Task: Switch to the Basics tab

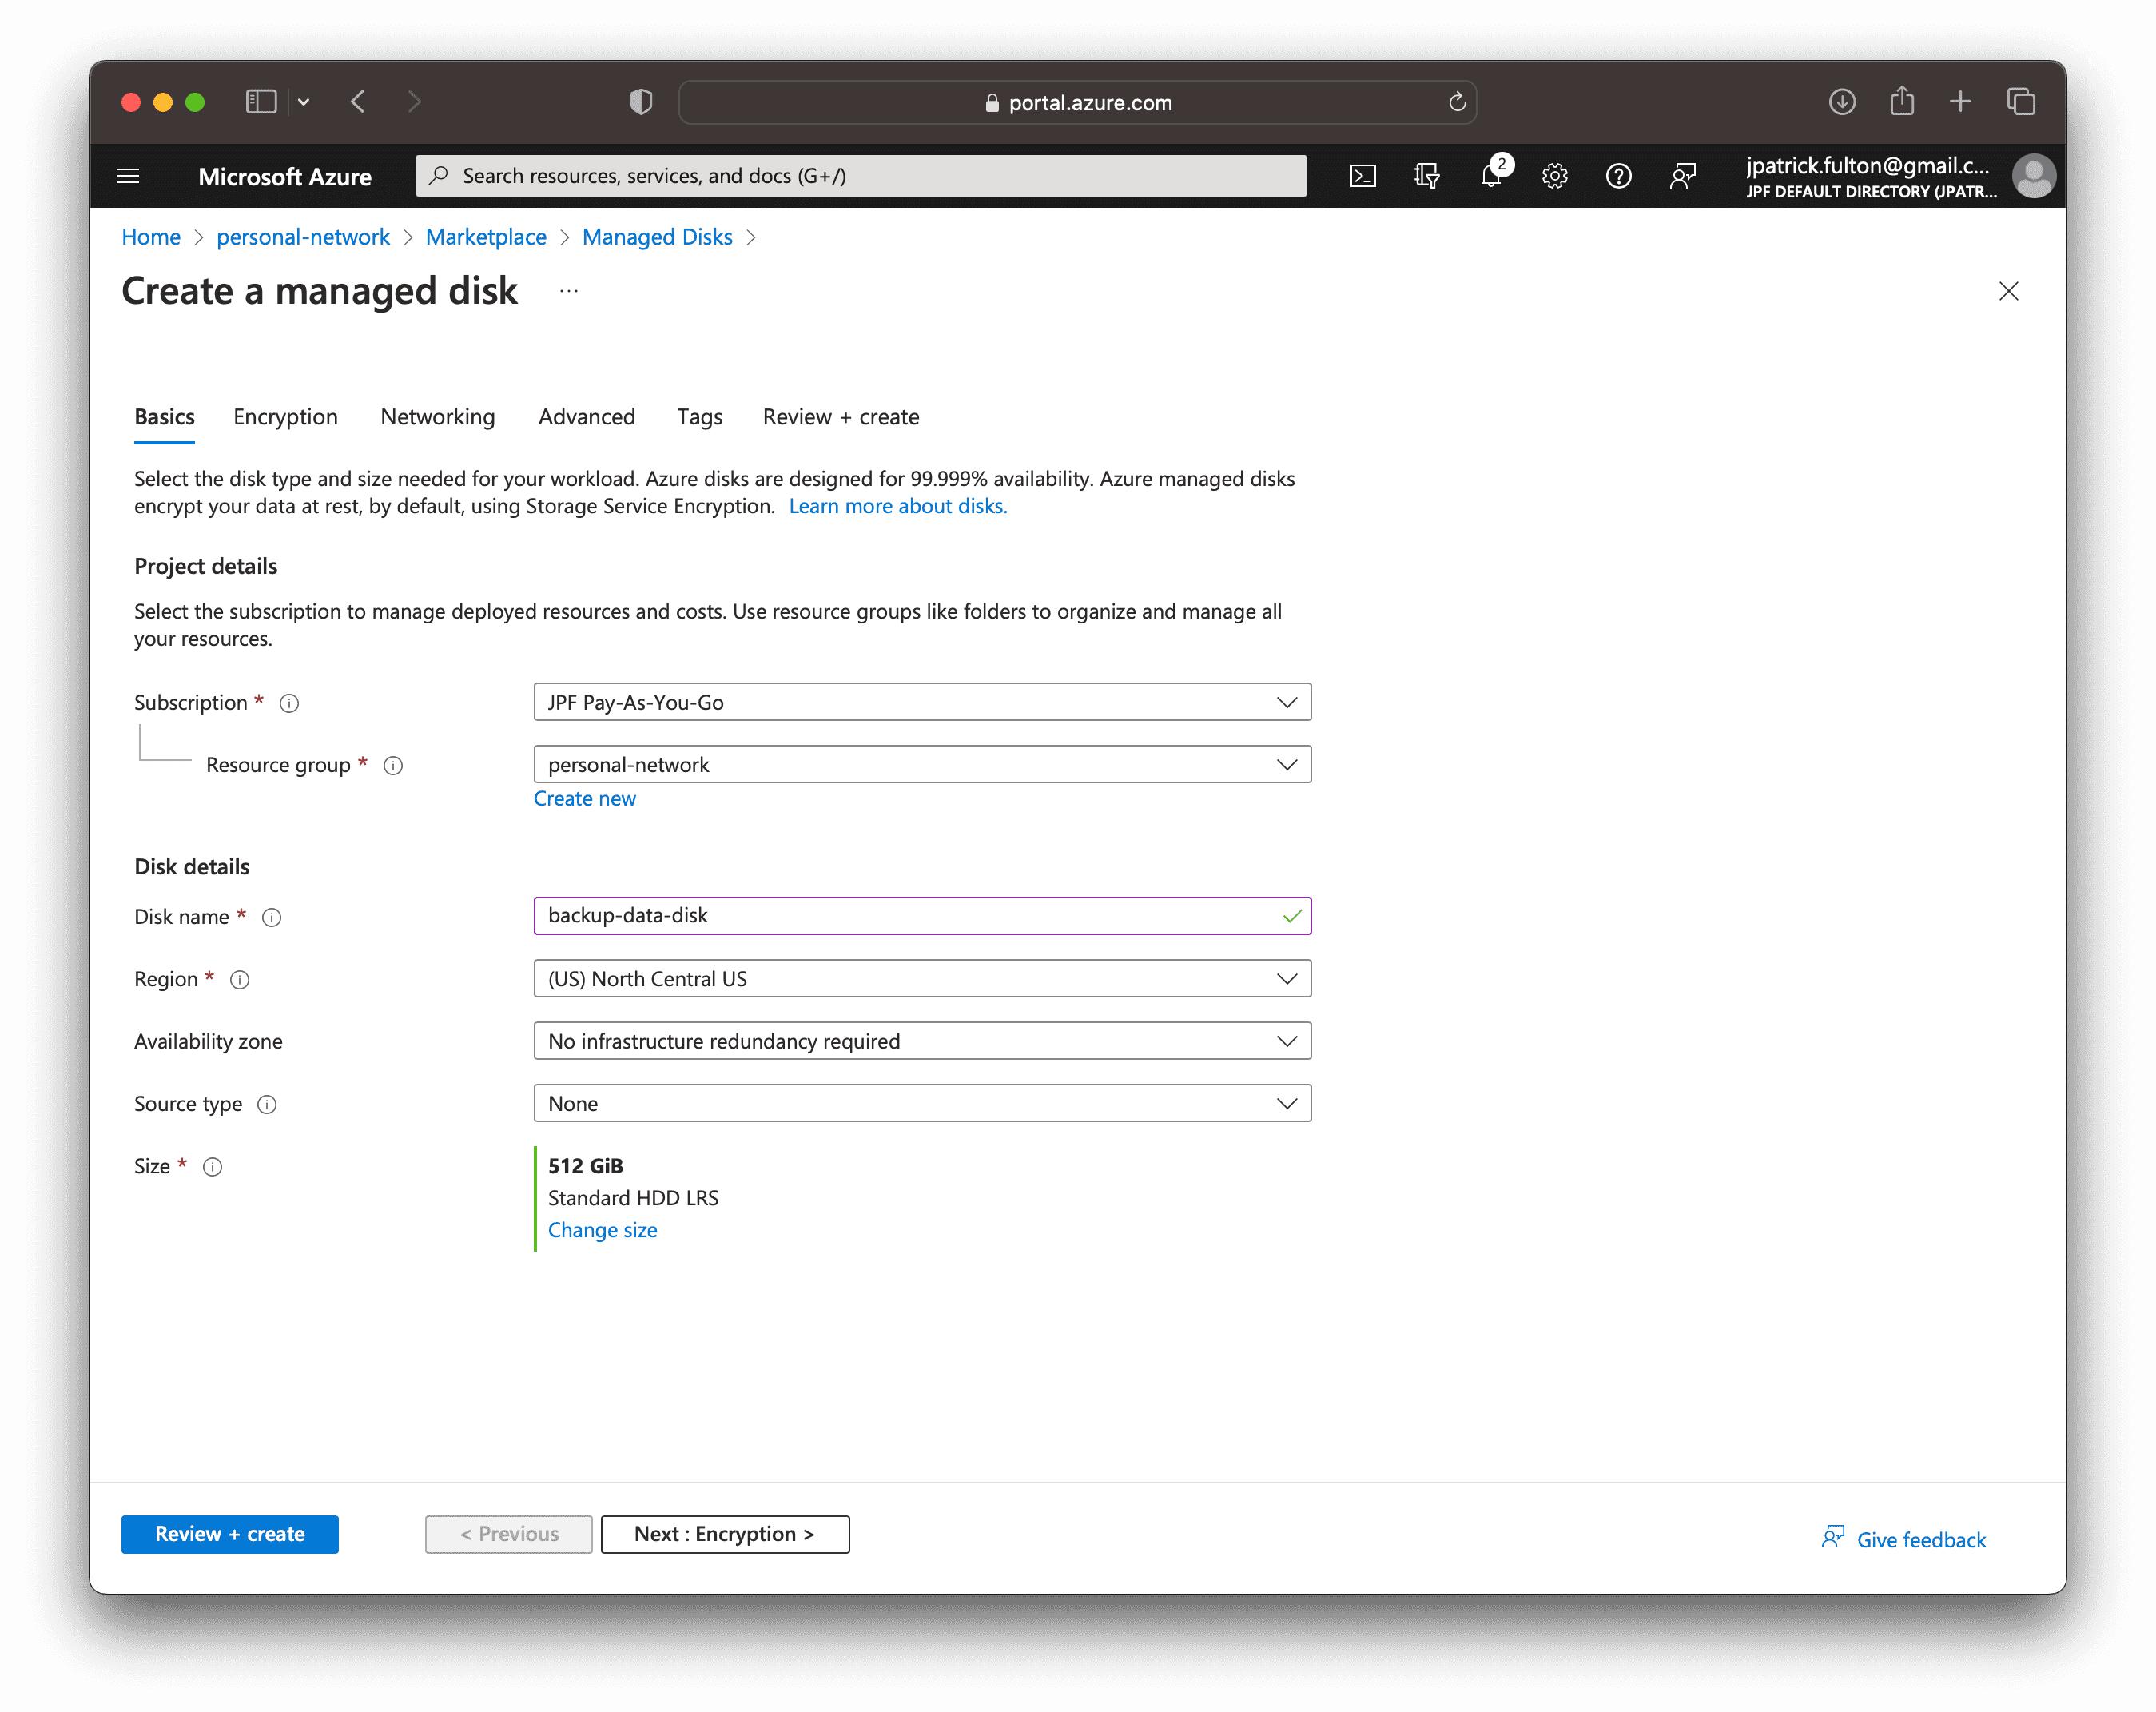Action: pyautogui.click(x=164, y=417)
